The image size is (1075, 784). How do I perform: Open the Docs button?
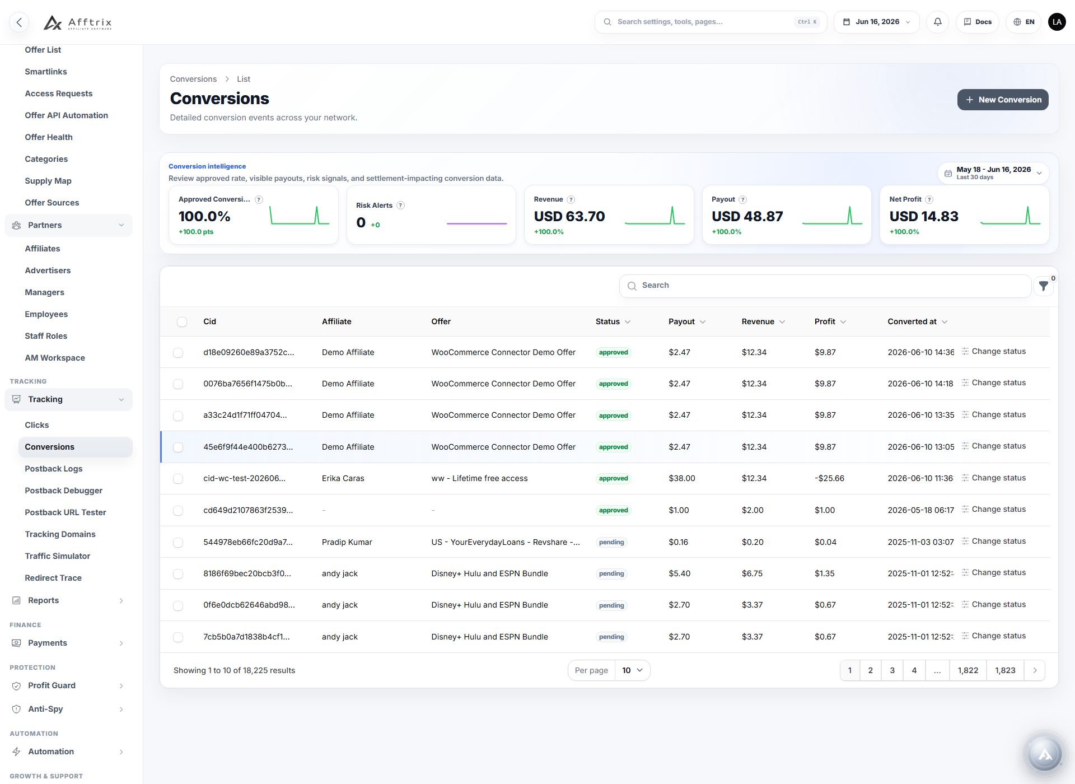(978, 22)
